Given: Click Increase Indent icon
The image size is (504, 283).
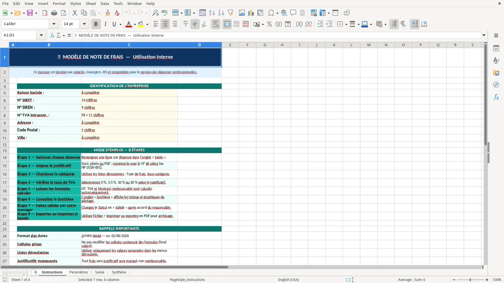Looking at the screenshot, I should (320, 24).
